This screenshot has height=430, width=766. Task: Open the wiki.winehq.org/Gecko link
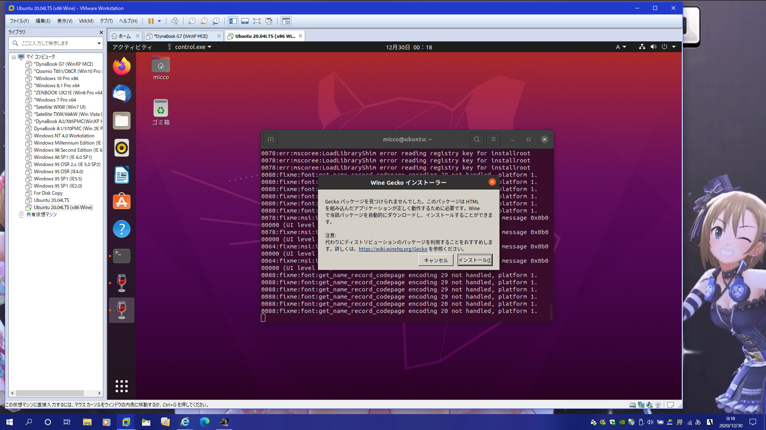(x=393, y=249)
